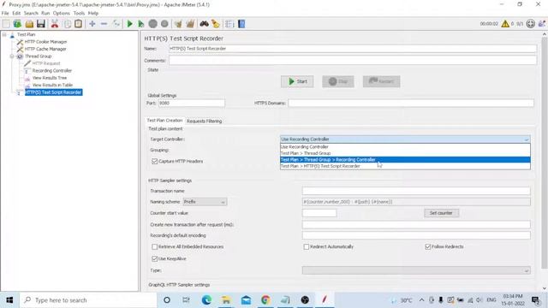This screenshot has height=308, width=548.
Task: Open the Naming scheme Prefix dropdown
Action: click(205, 202)
